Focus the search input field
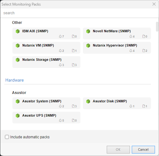This screenshot has width=159, height=156. (79, 13)
